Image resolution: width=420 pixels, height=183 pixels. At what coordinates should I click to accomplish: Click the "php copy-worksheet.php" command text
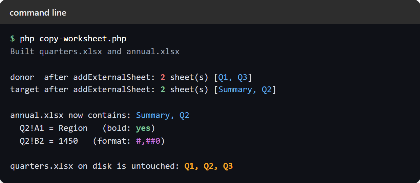pyautogui.click(x=73, y=39)
